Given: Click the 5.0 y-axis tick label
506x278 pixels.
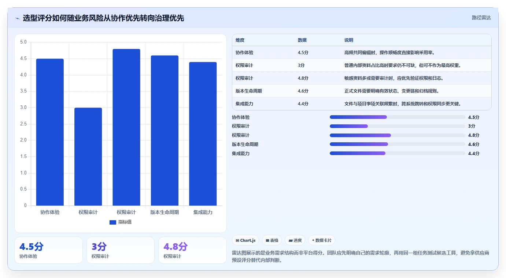Looking at the screenshot, I should (x=23, y=42).
